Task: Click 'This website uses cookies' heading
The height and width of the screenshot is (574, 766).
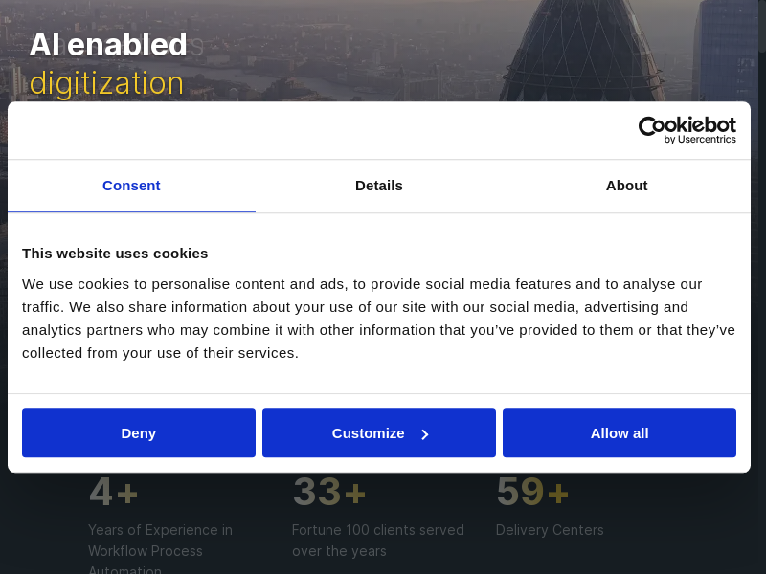Action: [x=115, y=254]
